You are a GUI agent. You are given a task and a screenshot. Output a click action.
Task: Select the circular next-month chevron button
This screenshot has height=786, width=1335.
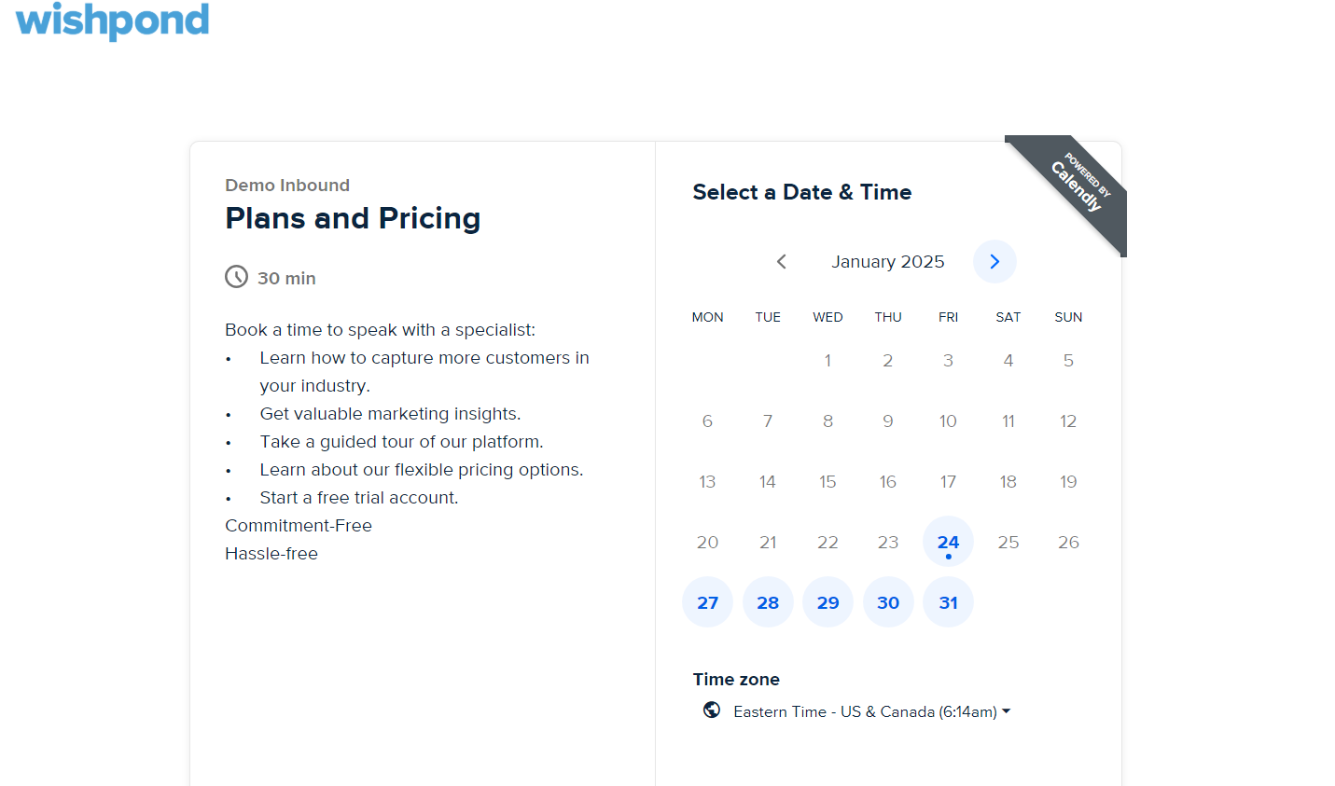[x=994, y=261]
